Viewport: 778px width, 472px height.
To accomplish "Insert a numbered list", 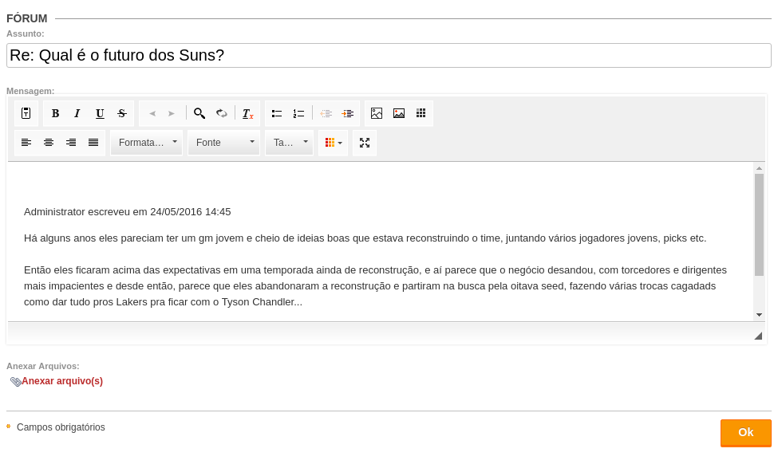I will (298, 113).
